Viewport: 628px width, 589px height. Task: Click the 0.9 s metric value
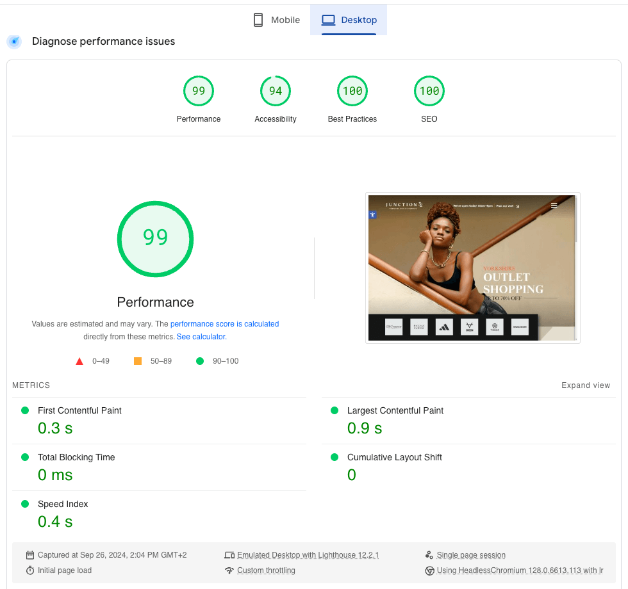pos(365,428)
